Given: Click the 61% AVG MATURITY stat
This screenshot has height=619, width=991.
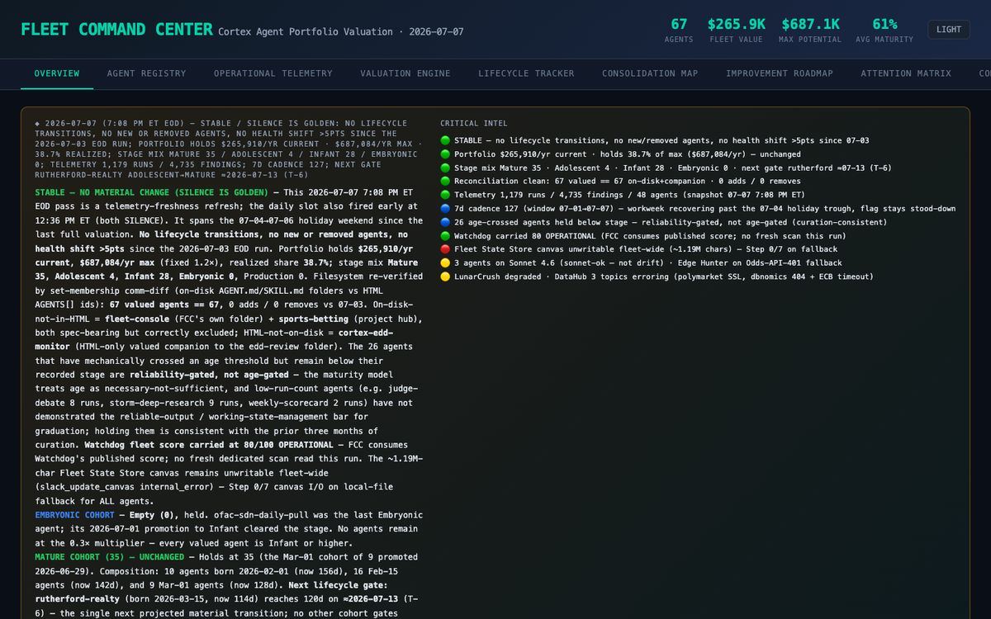Looking at the screenshot, I should point(884,31).
